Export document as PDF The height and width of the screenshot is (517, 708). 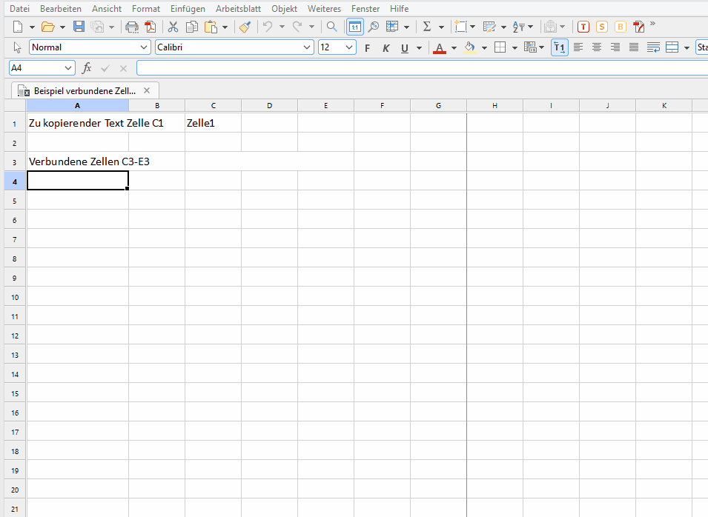pos(150,27)
